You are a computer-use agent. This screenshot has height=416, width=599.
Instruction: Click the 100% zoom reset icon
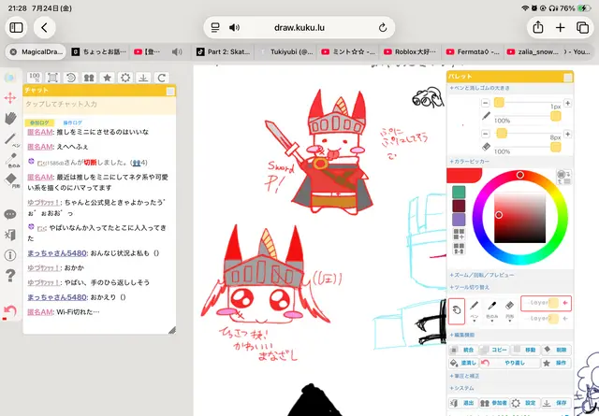(x=35, y=78)
